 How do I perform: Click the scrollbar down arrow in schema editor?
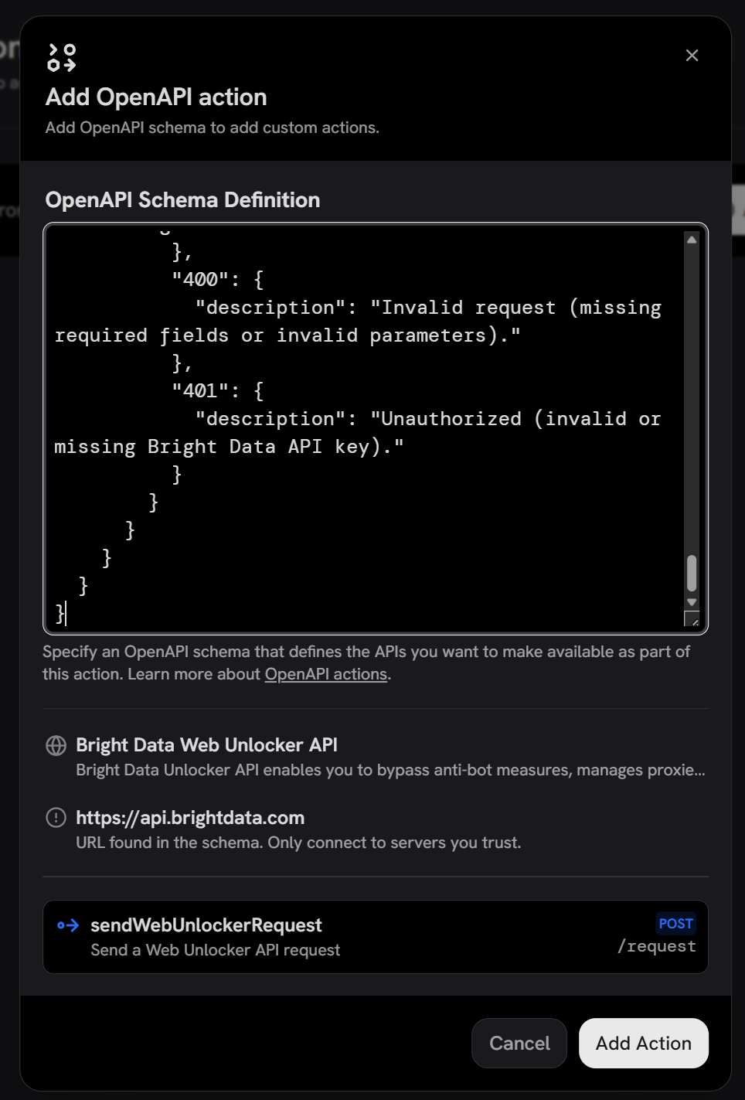coord(692,602)
